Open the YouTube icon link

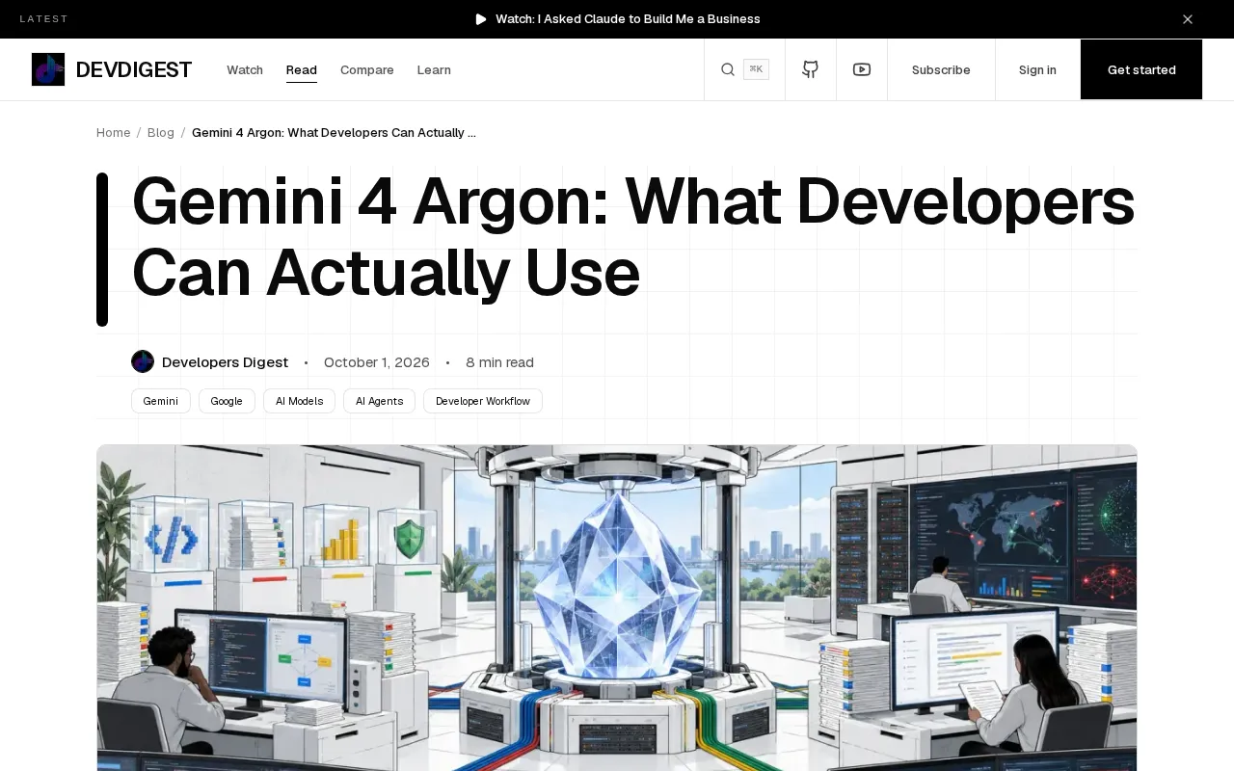[x=862, y=69]
